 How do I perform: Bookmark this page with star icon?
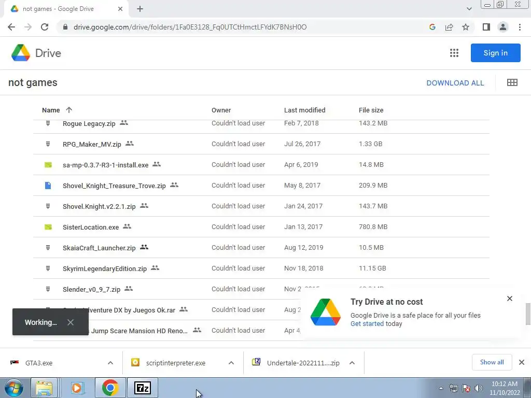pyautogui.click(x=466, y=27)
